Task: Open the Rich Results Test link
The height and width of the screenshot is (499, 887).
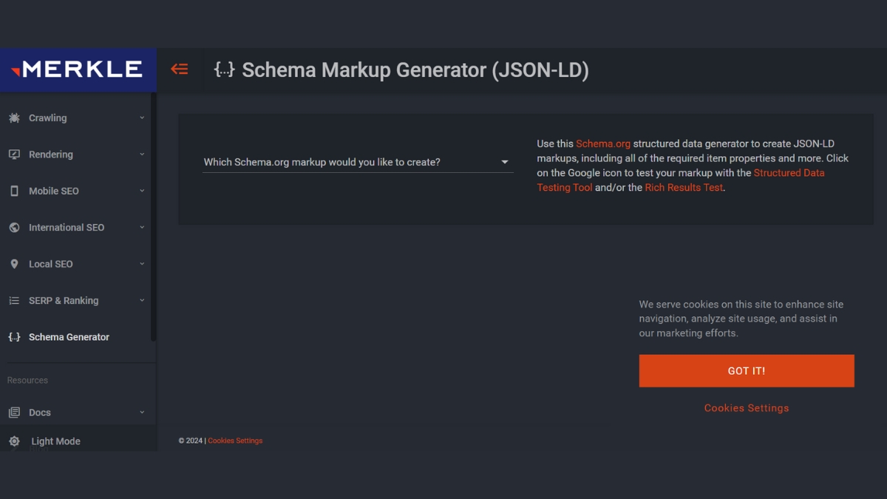Action: point(684,188)
